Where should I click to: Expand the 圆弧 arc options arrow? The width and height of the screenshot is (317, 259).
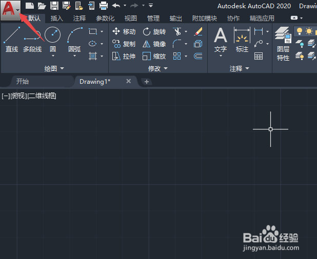74,55
